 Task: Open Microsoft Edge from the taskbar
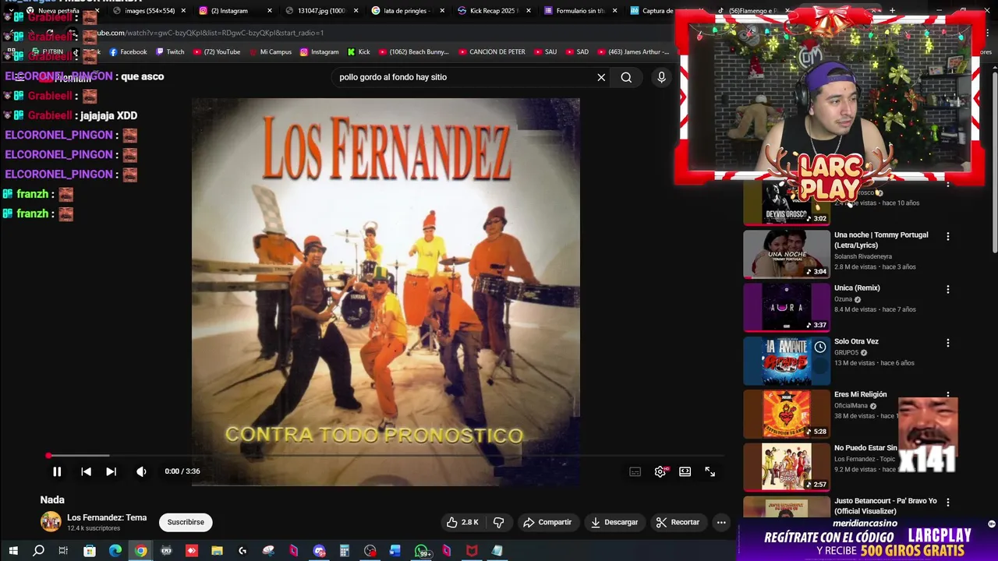point(115,551)
